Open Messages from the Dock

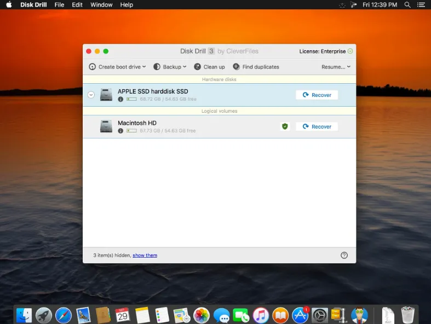221,315
